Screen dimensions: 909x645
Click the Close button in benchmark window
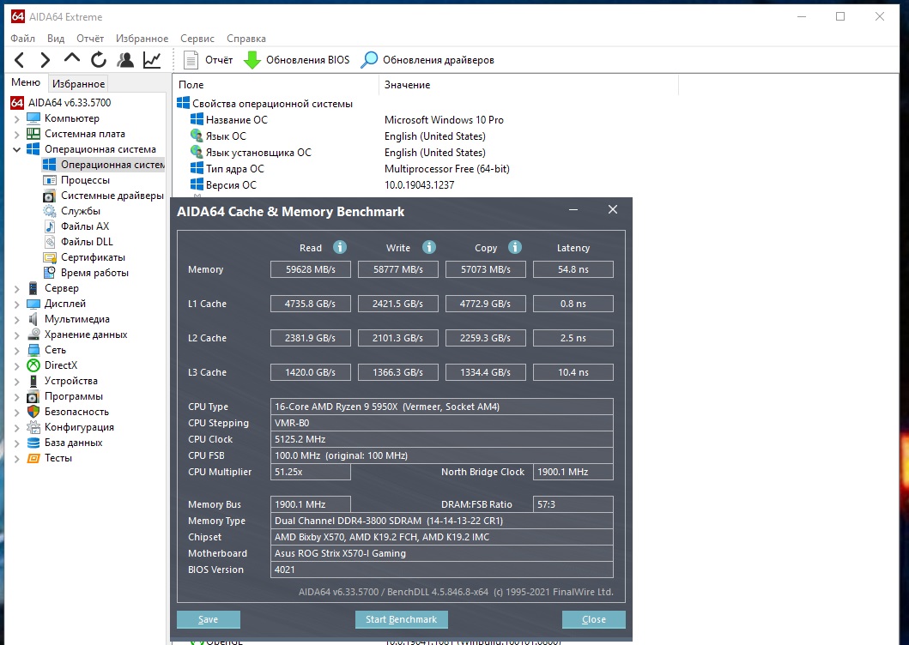tap(594, 619)
